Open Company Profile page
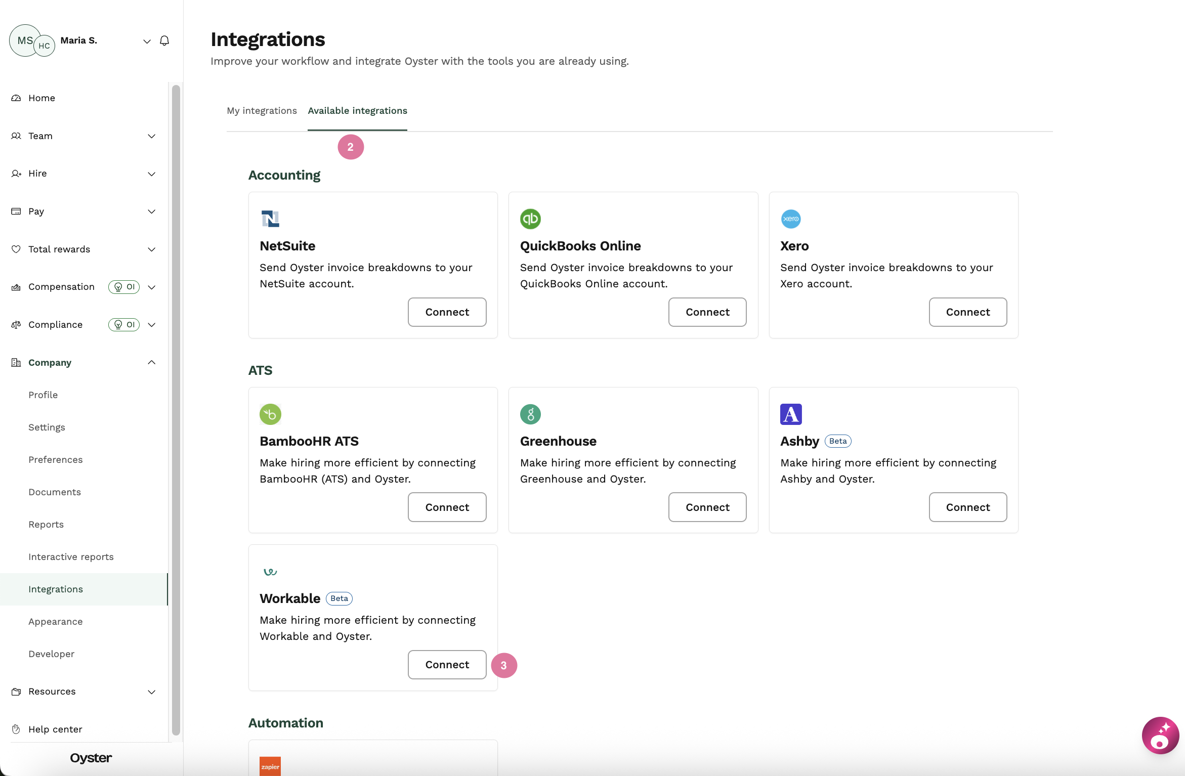The image size is (1185, 776). click(43, 395)
